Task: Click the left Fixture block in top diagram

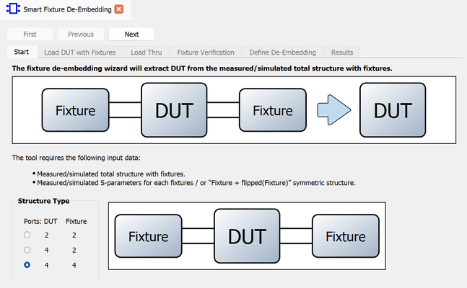Action: (x=76, y=111)
